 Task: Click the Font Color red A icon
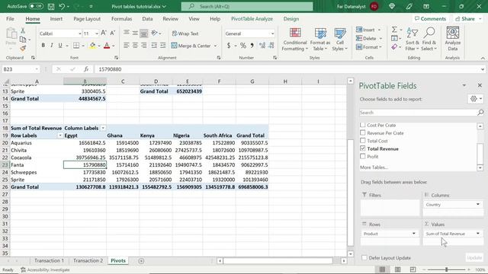tap(107, 46)
